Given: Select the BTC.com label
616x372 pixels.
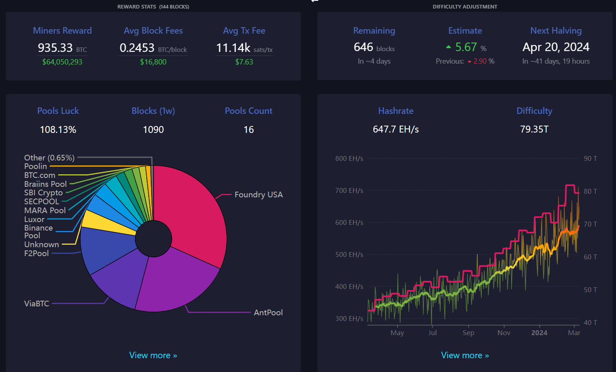Looking at the screenshot, I should (x=40, y=175).
